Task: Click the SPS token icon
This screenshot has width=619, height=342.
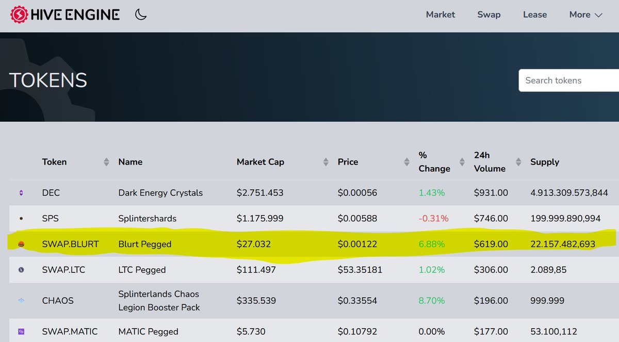Action: [22, 218]
